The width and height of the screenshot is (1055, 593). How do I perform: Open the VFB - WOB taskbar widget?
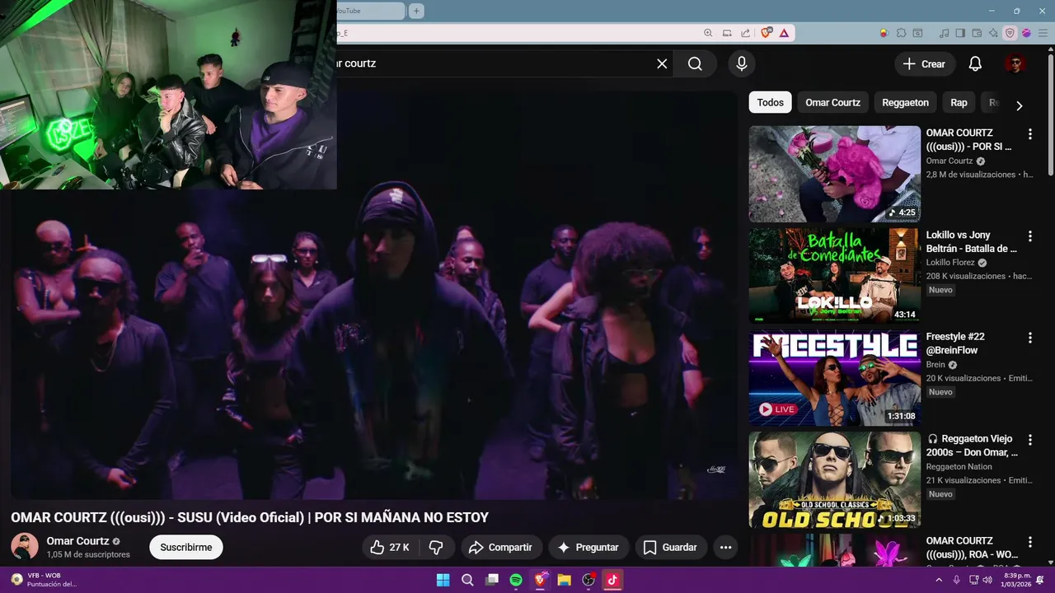coord(45,580)
